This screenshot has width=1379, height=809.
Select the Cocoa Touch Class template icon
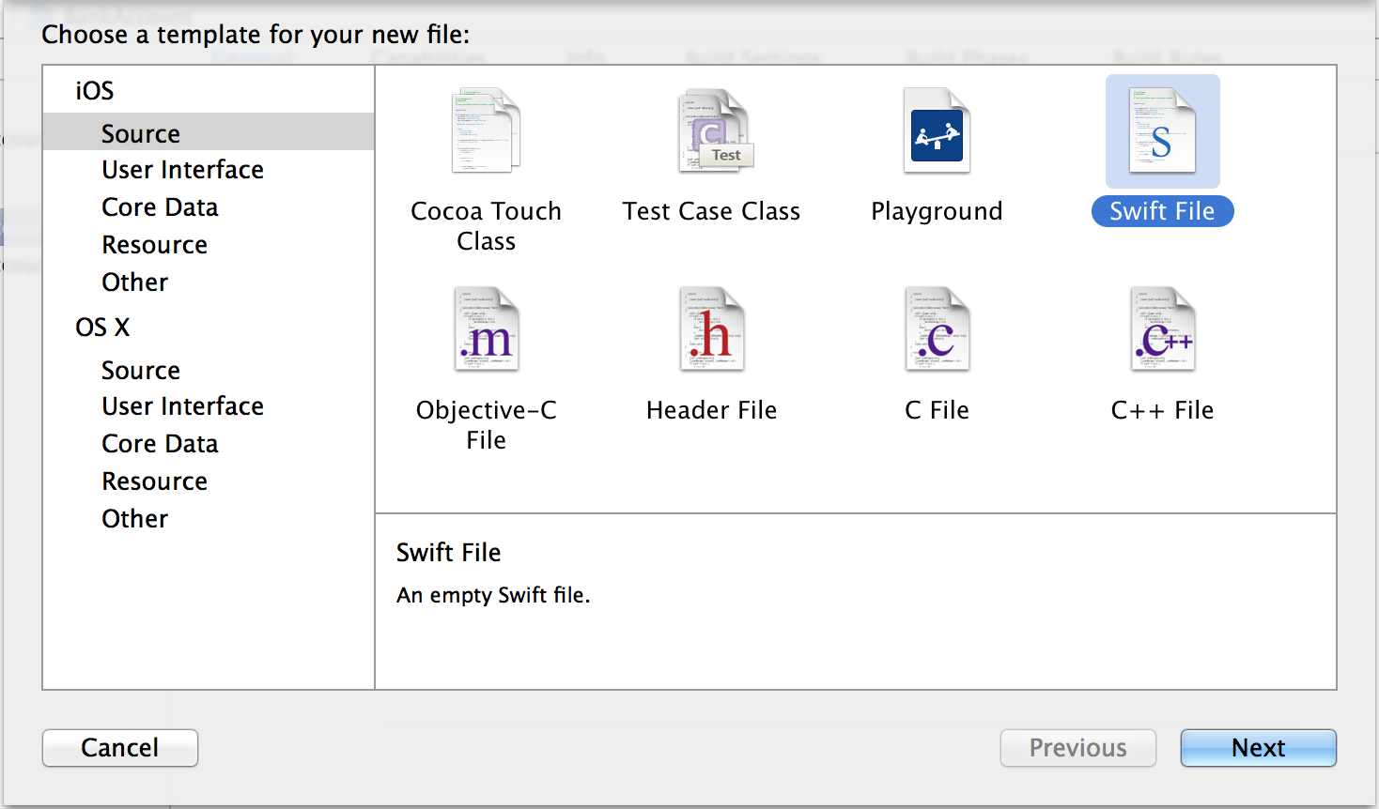click(486, 131)
